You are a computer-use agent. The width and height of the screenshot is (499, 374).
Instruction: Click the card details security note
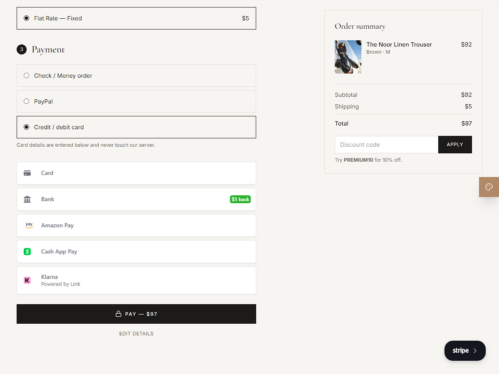(x=86, y=145)
